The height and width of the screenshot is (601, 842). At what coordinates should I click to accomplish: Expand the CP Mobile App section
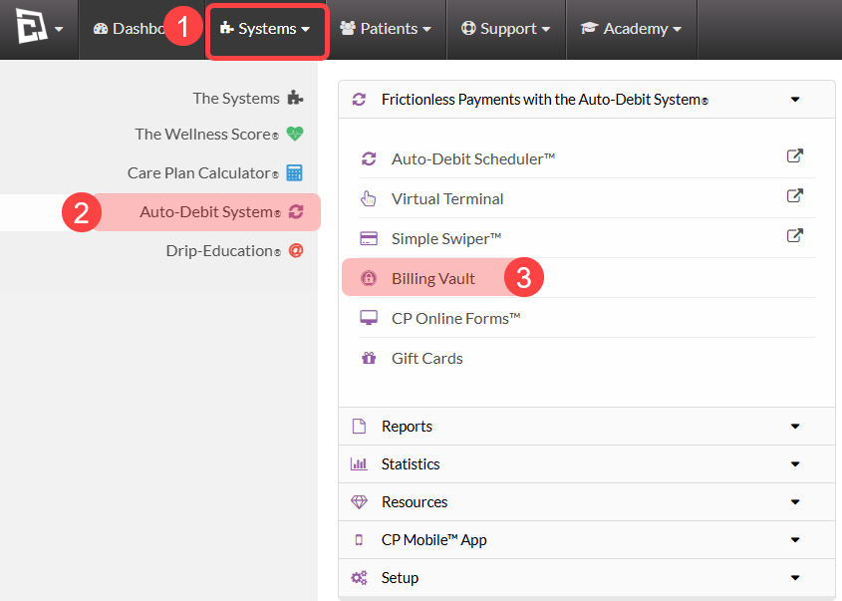[586, 540]
